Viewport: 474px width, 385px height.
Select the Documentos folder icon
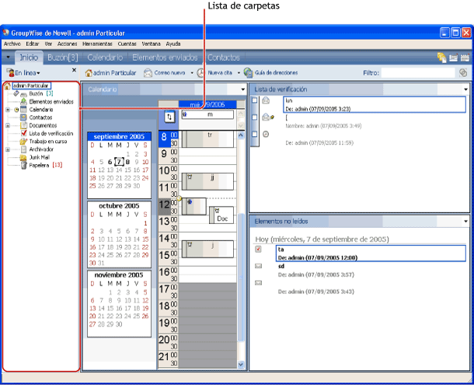coord(23,125)
